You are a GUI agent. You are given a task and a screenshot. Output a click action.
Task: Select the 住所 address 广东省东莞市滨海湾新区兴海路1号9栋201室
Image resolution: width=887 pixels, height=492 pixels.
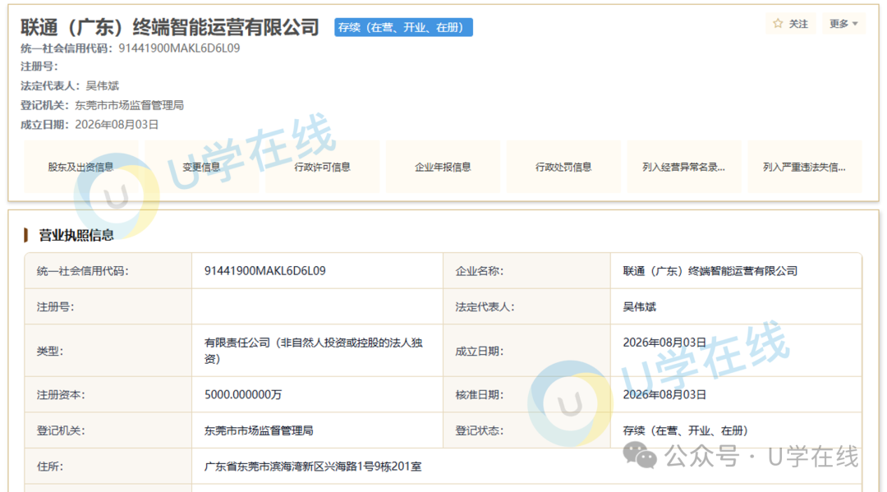pos(313,467)
